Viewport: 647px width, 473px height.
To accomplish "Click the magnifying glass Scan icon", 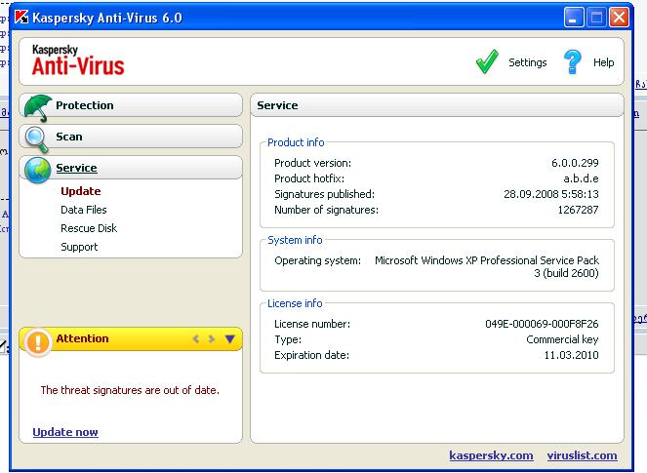I will tap(37, 138).
